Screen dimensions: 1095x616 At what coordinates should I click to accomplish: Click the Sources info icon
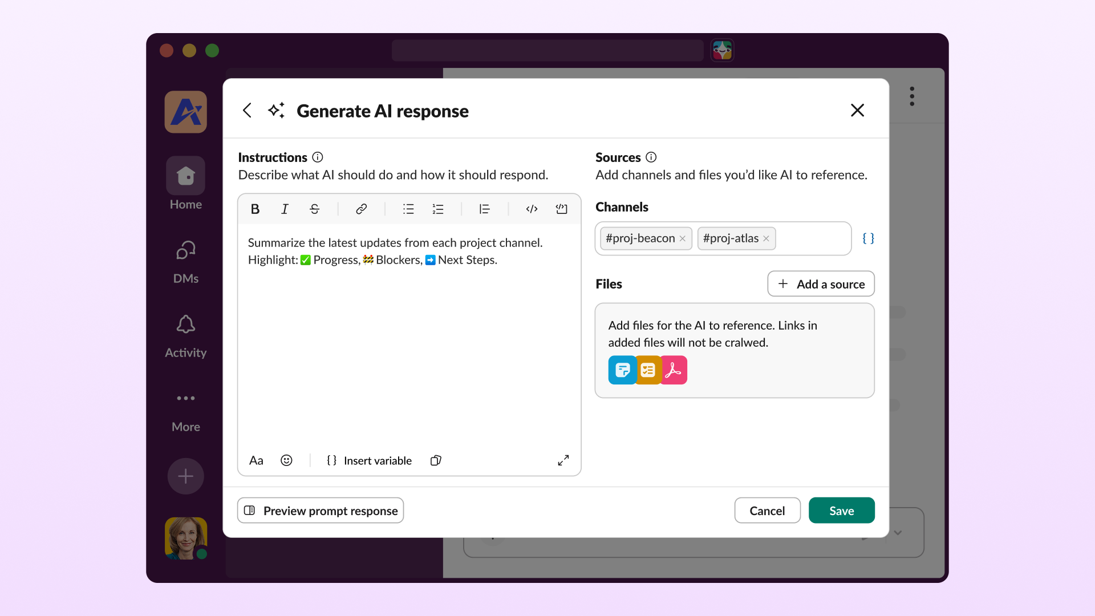click(x=651, y=157)
